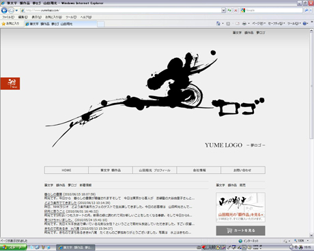Click the Internet Explorer taskbar button
Image resolution: width=314 pixels, height=251 pixels.
[x=76, y=248]
